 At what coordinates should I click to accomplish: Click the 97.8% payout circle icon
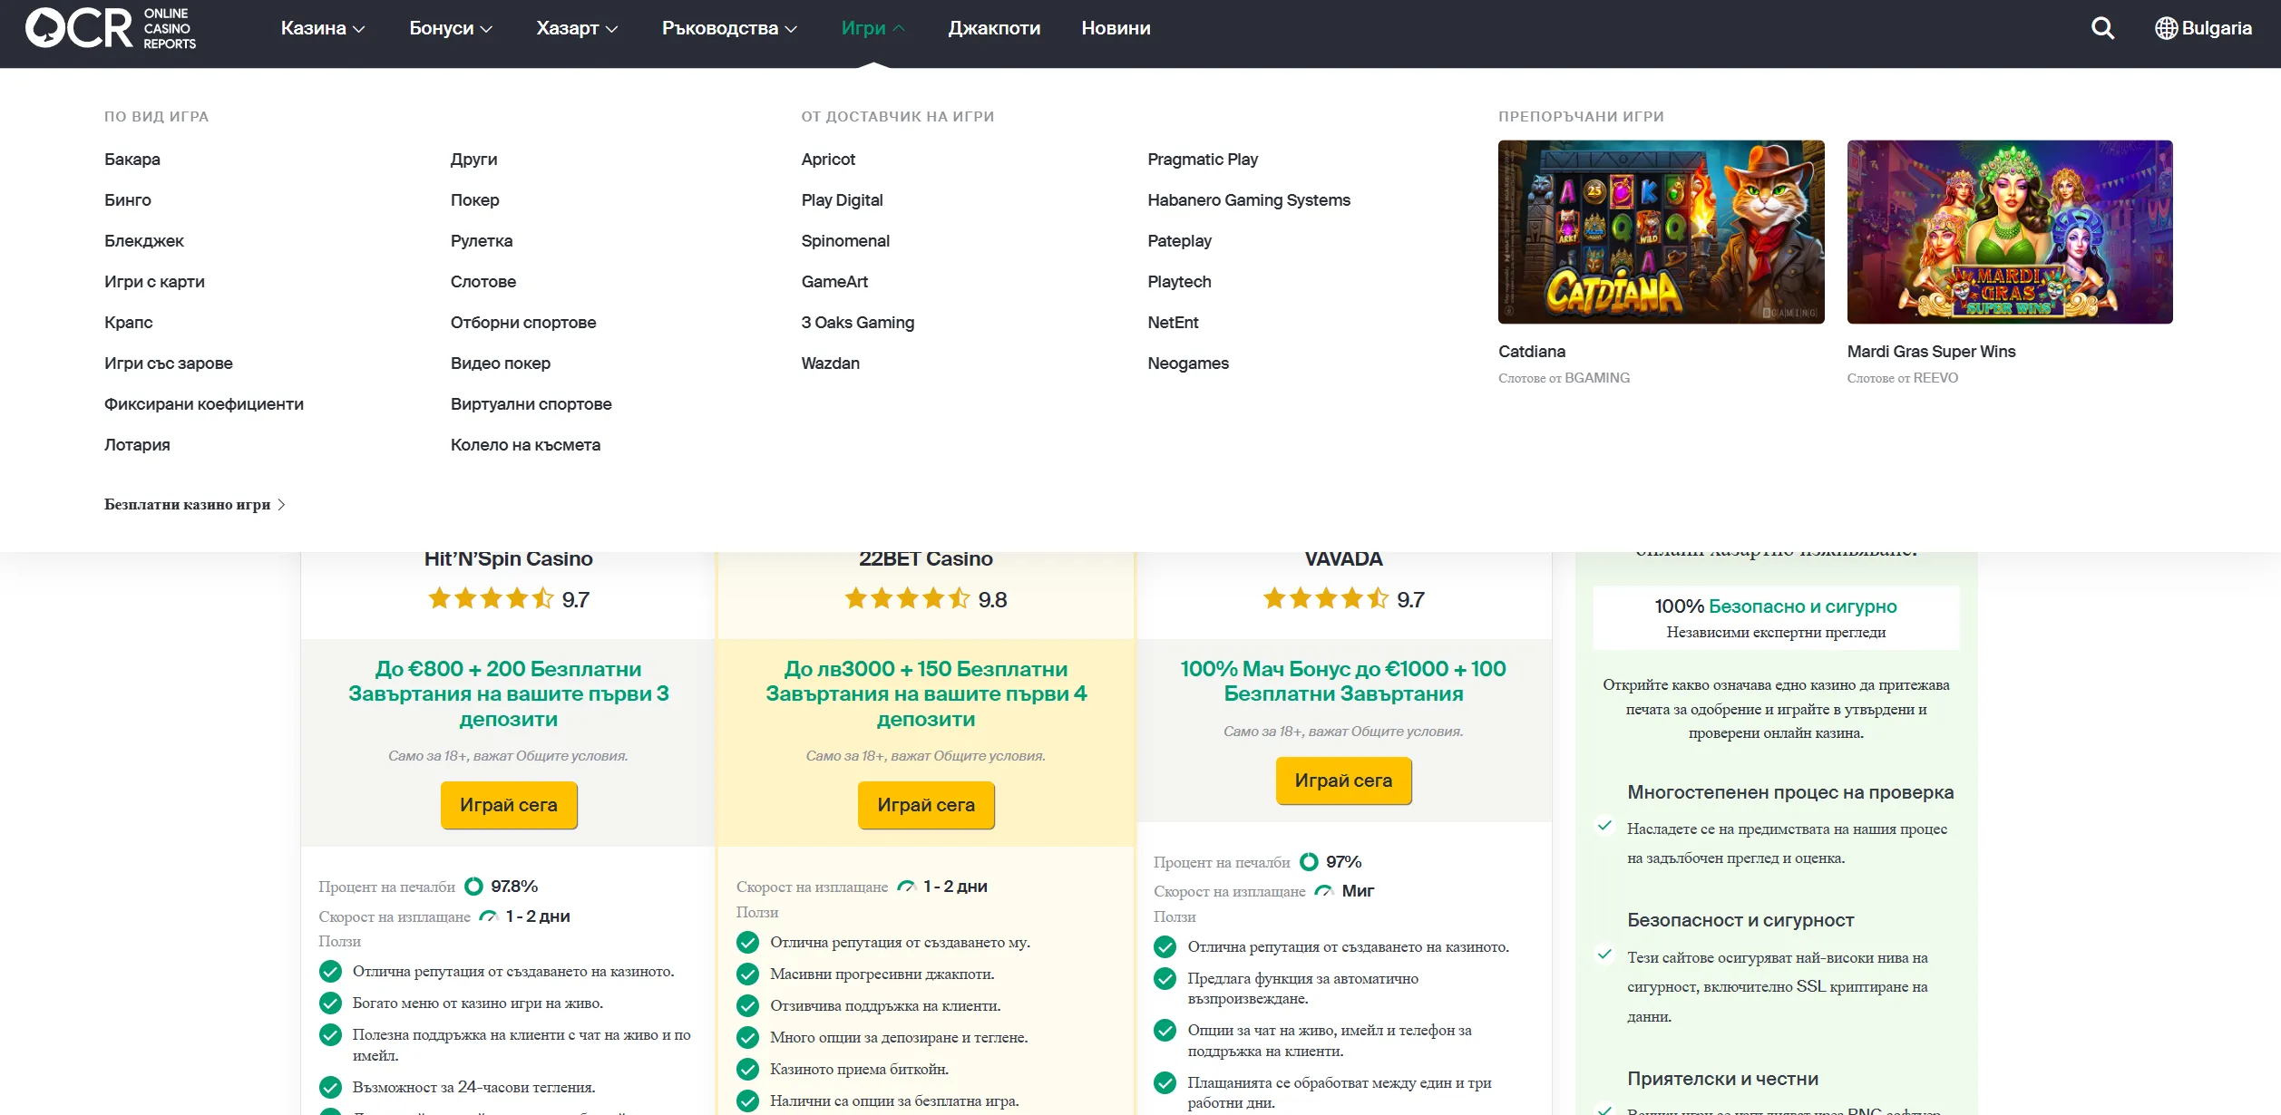pyautogui.click(x=473, y=886)
